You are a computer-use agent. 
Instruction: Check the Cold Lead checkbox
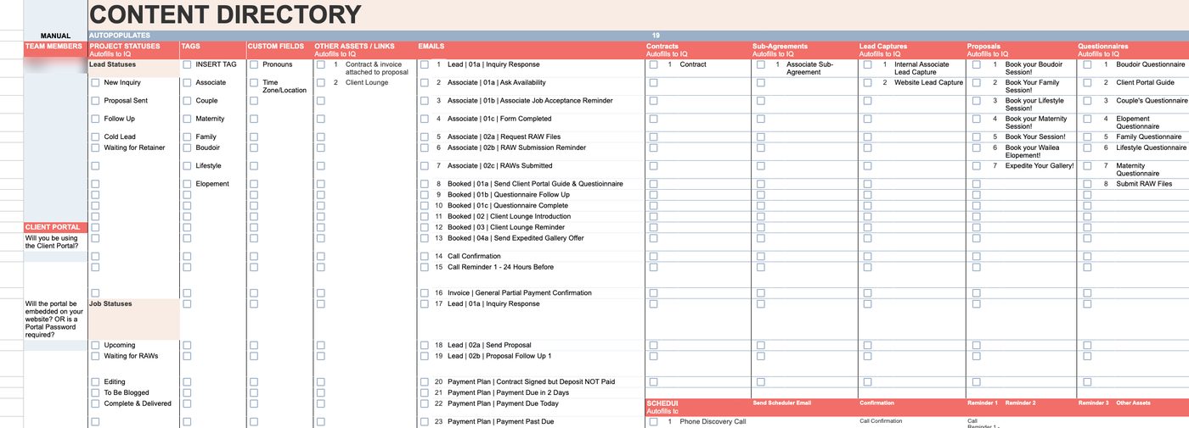[95, 137]
